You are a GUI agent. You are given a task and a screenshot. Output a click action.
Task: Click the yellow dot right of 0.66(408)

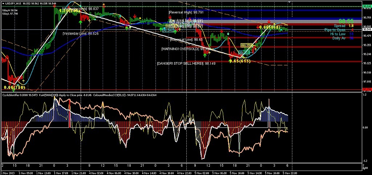[x=275, y=24]
